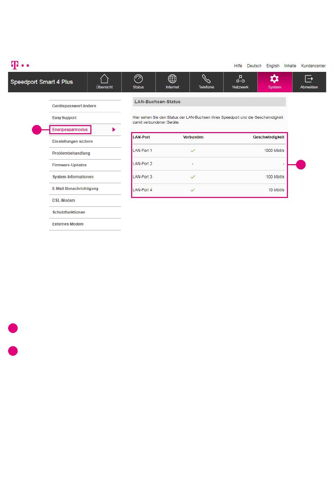Click the 10 Mbit/s speed value

tap(276, 190)
